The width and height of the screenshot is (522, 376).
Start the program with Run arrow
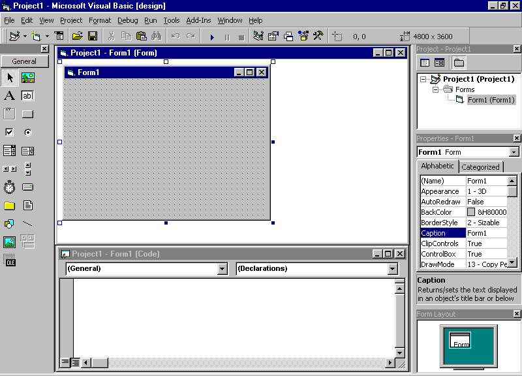point(212,37)
